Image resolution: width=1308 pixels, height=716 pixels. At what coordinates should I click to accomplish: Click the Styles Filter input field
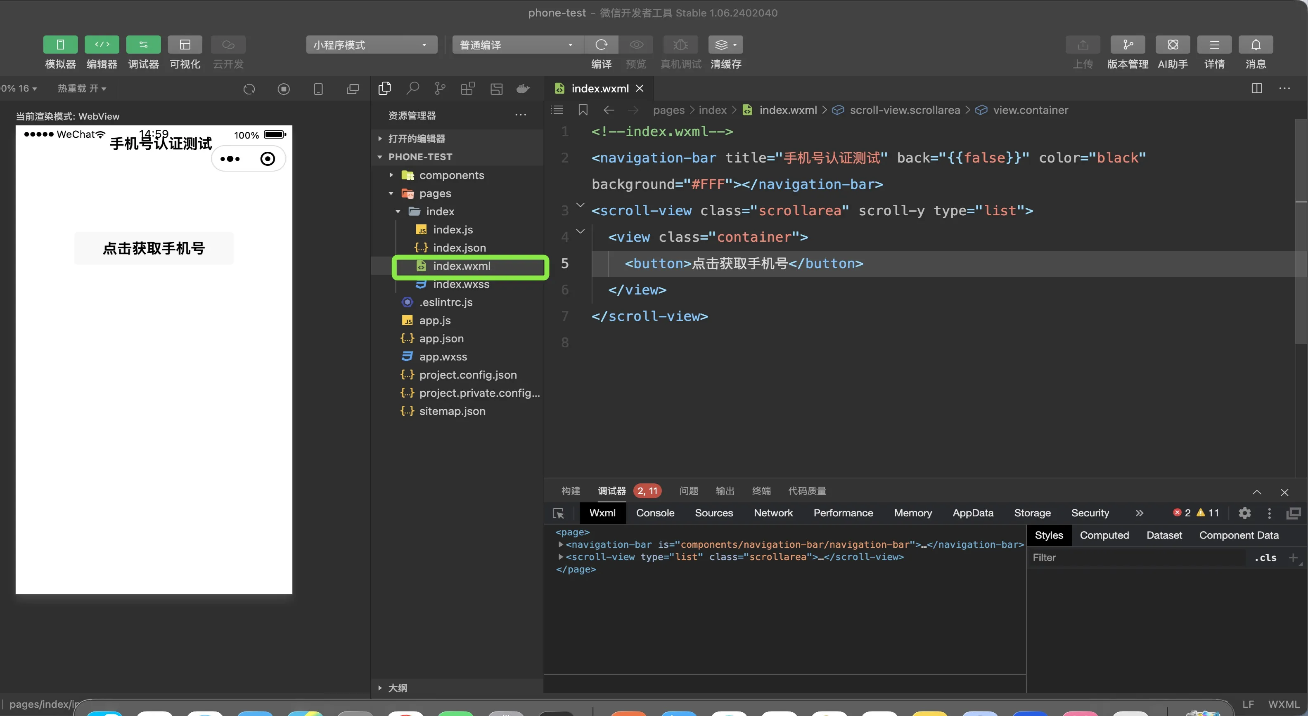[1137, 558]
